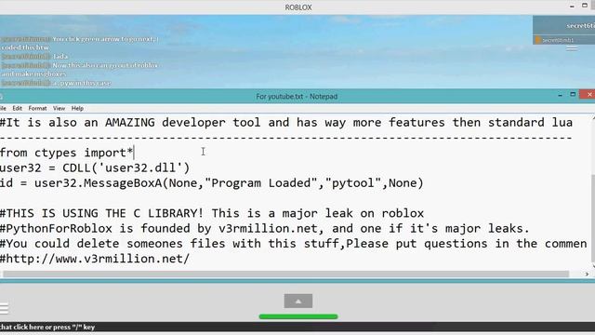Click the '#http://www.v3rmillion.net/' line
The width and height of the screenshot is (595, 335).
(95, 259)
